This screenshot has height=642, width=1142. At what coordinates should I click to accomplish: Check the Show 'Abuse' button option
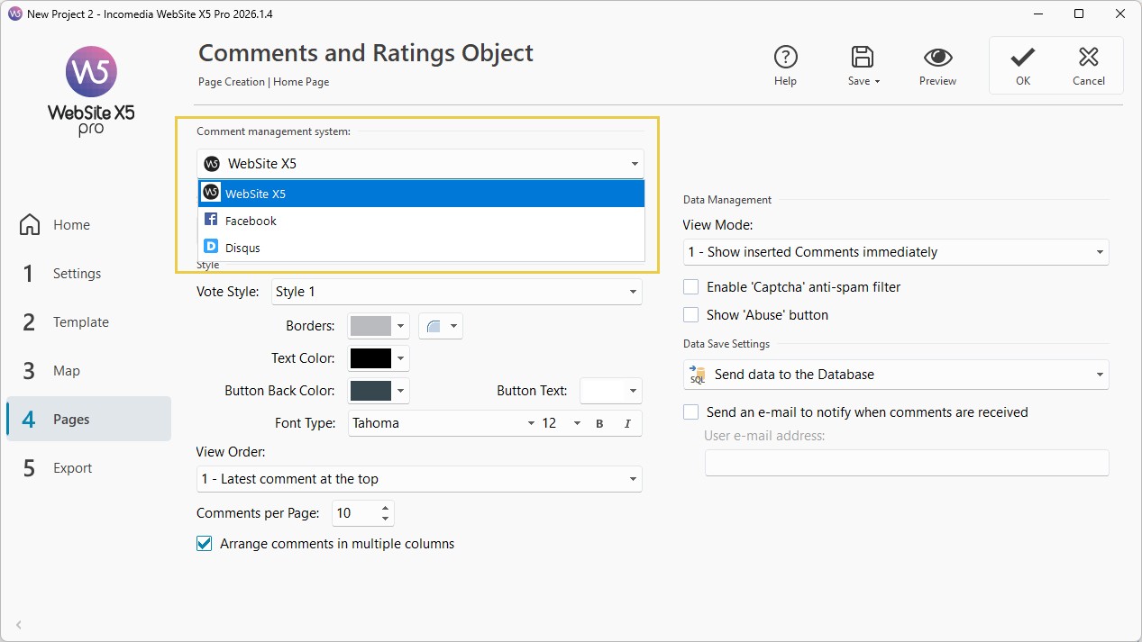tap(691, 315)
